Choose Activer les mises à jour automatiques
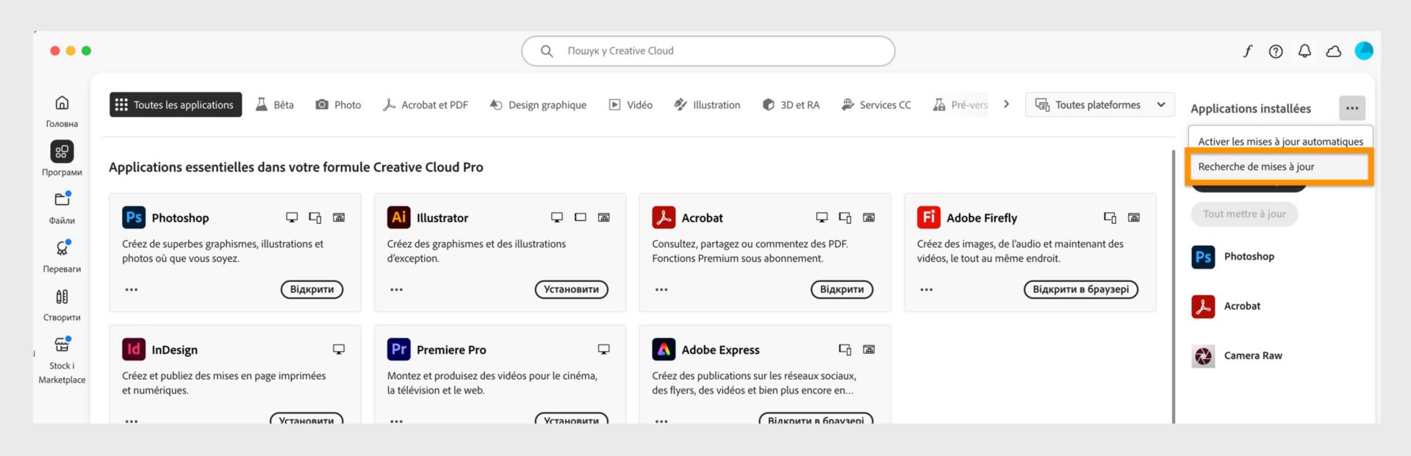The image size is (1411, 456). pyautogui.click(x=1280, y=141)
